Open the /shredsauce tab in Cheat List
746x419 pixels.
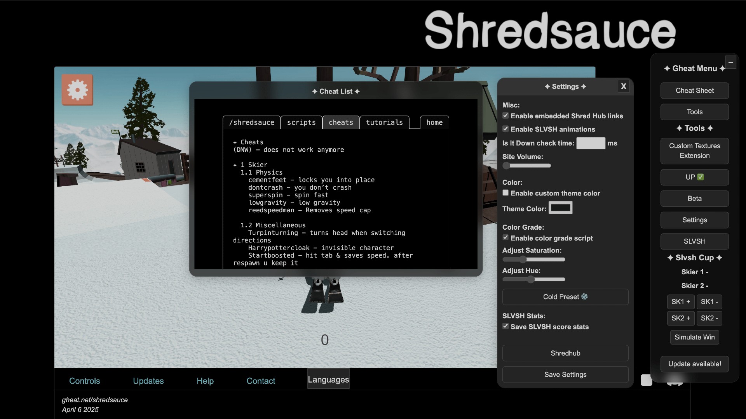(x=252, y=122)
